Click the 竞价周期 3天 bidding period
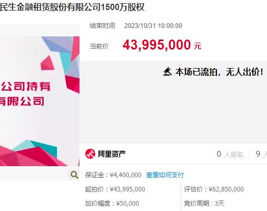This screenshot has height=211, width=267. (204, 204)
